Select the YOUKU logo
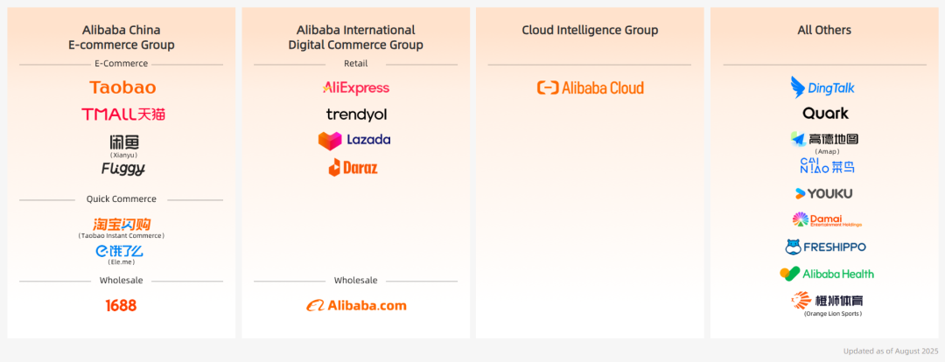Image resolution: width=945 pixels, height=362 pixels. tap(823, 193)
